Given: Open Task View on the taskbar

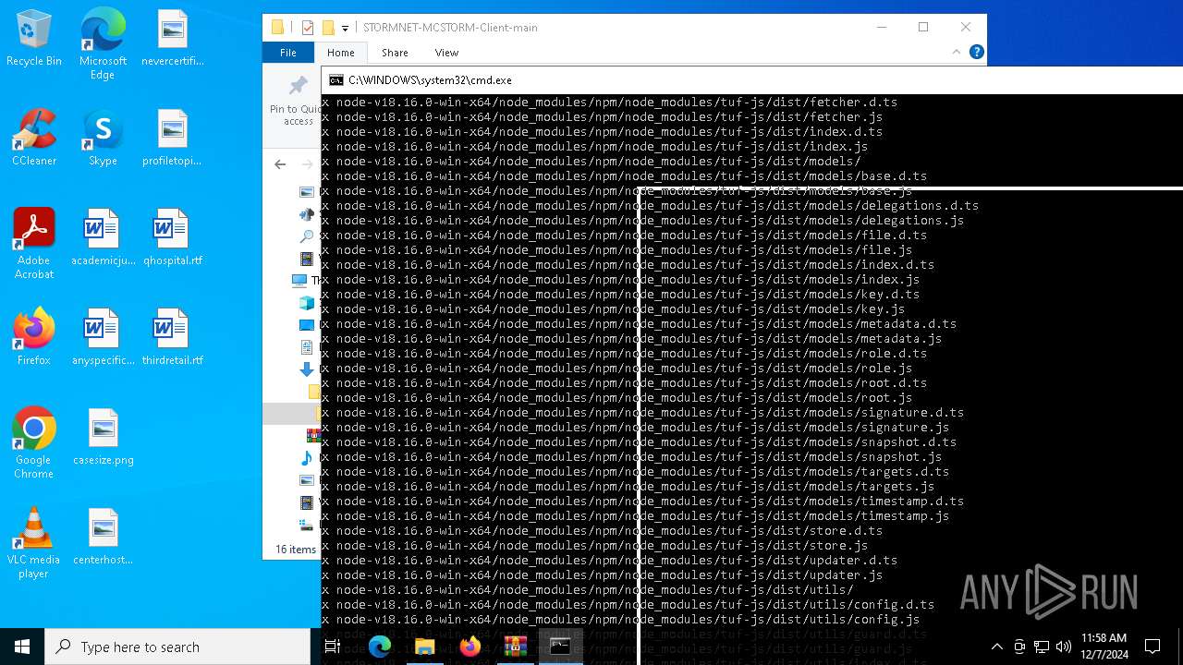Looking at the screenshot, I should pos(333,647).
